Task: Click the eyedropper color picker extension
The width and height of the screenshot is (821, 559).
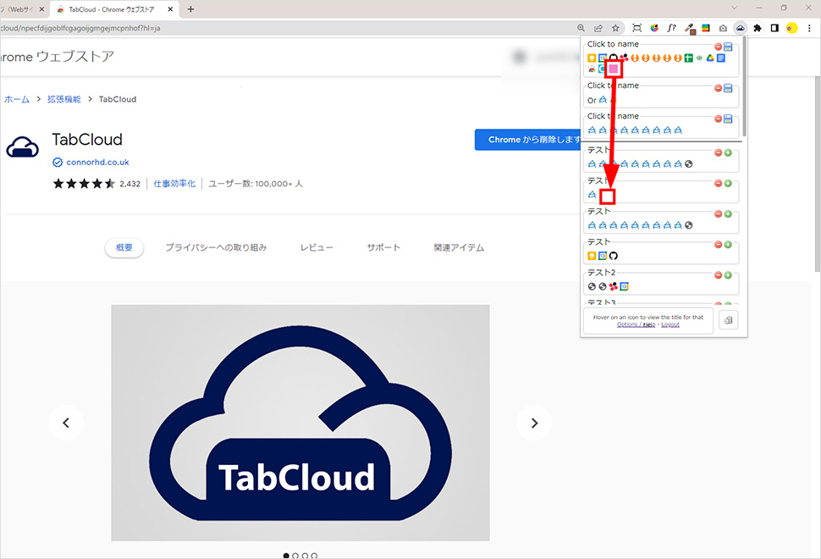Action: [x=690, y=28]
